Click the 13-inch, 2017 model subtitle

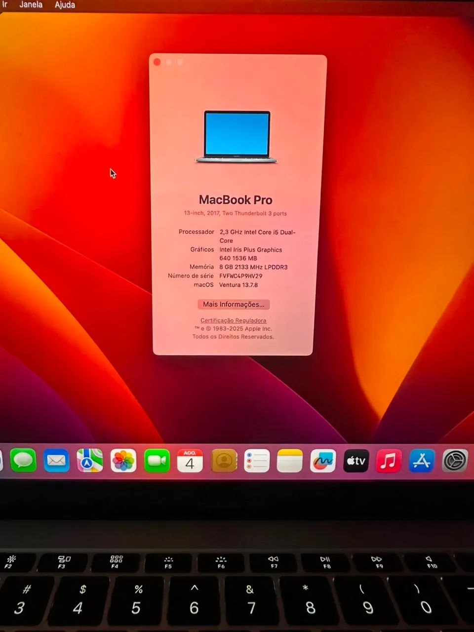point(236,213)
